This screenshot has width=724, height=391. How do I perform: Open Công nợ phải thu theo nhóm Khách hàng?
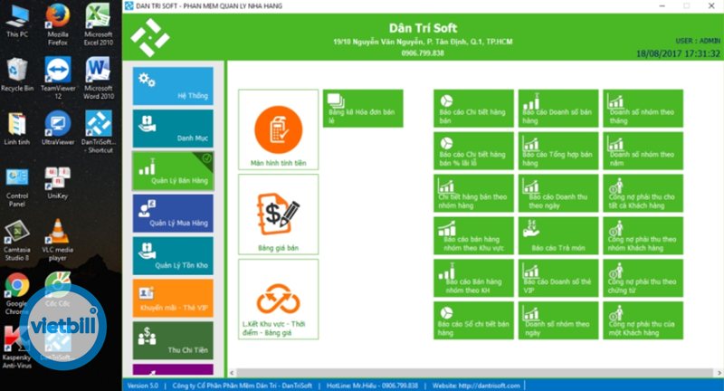[643, 236]
